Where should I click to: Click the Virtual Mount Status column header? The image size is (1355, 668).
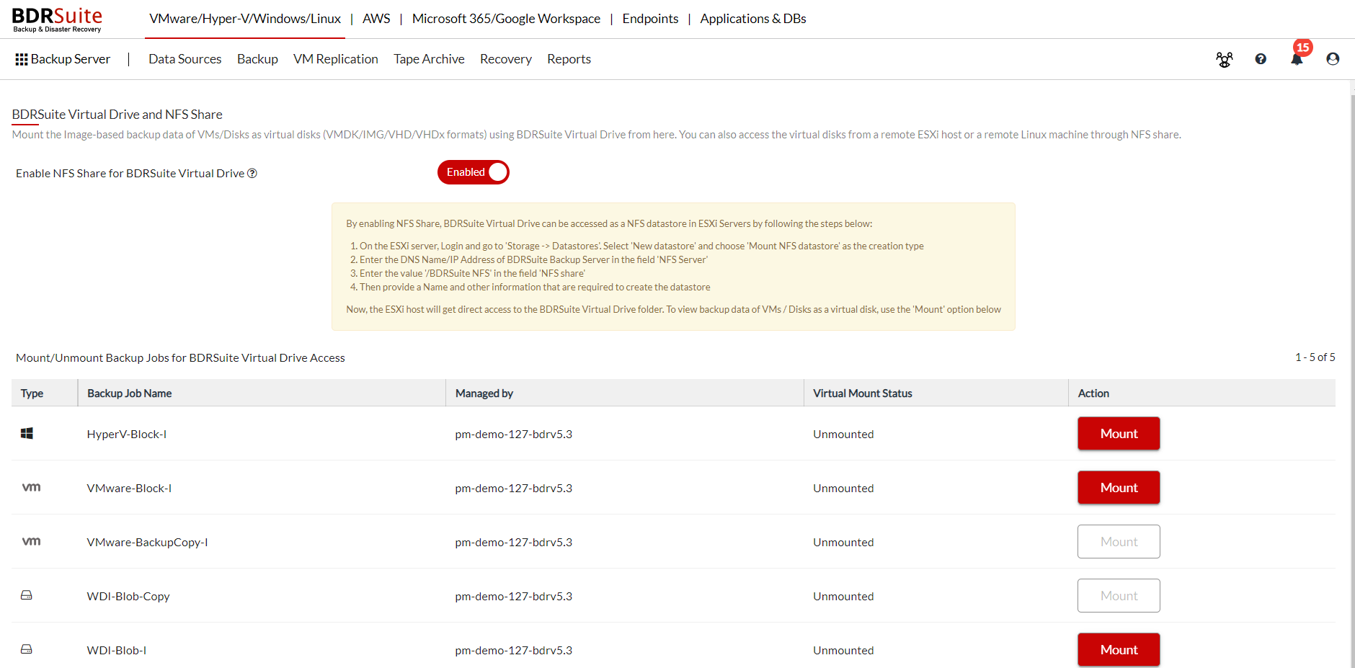point(936,393)
